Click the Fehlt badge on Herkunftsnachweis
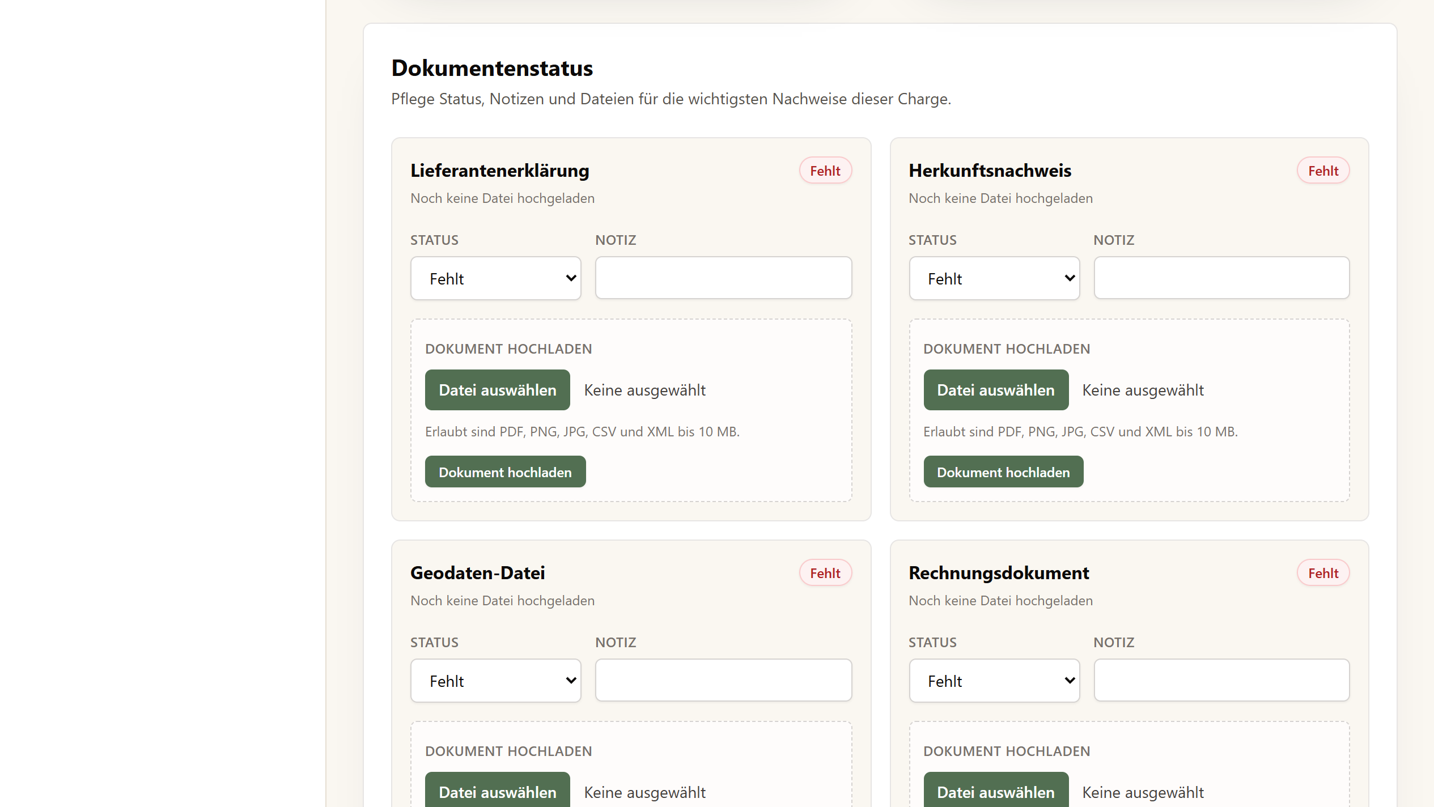This screenshot has height=807, width=1434. pos(1323,171)
